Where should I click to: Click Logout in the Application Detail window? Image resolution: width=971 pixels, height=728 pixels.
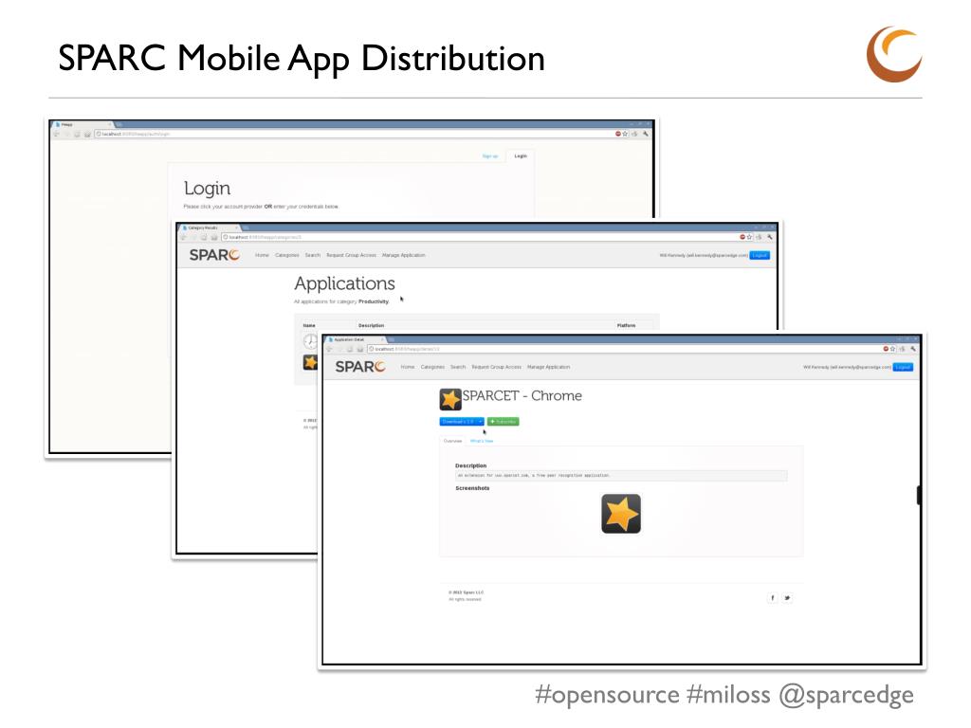pos(903,367)
